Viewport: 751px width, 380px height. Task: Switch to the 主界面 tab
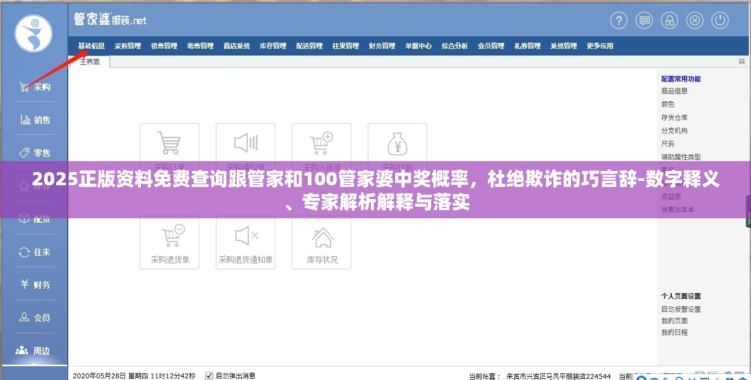[x=89, y=62]
